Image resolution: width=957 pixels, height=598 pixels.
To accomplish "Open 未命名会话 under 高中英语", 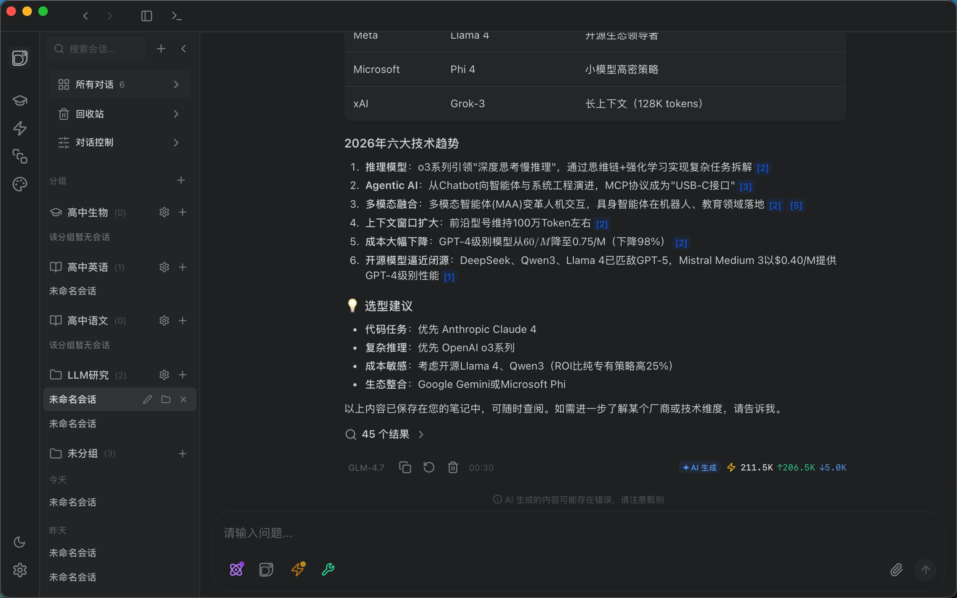I will point(120,291).
